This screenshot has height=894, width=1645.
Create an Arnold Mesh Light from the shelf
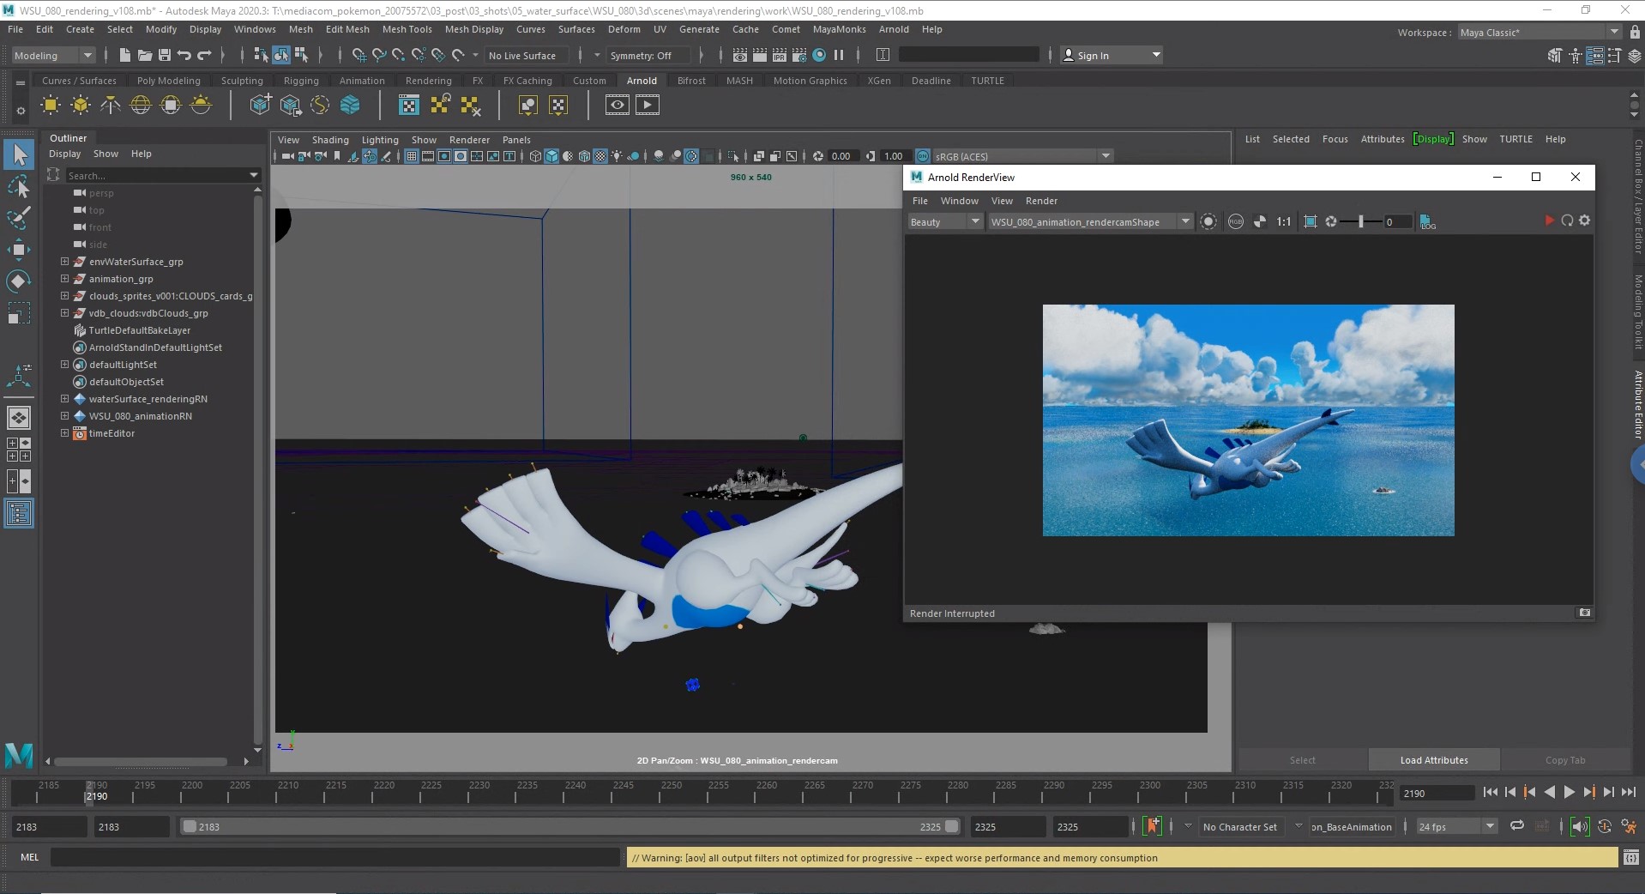click(x=81, y=105)
